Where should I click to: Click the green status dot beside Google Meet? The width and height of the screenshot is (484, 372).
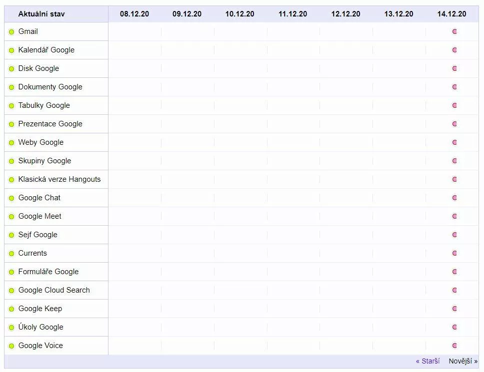(11, 216)
